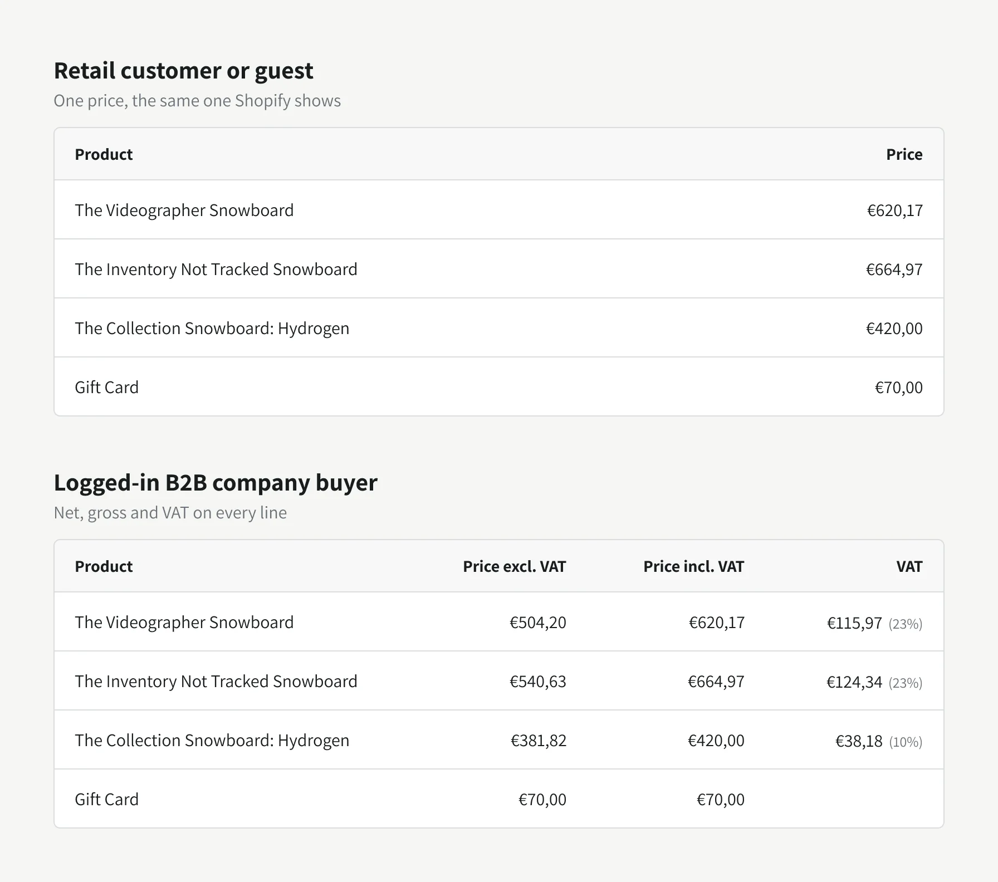
Task: Select 'The Collection Snowboard: Hydrogen' in retail table
Action: (212, 328)
